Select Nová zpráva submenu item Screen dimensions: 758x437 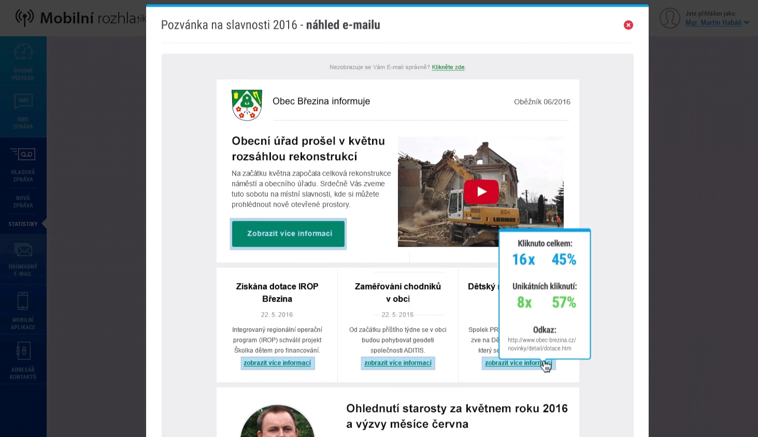click(23, 202)
